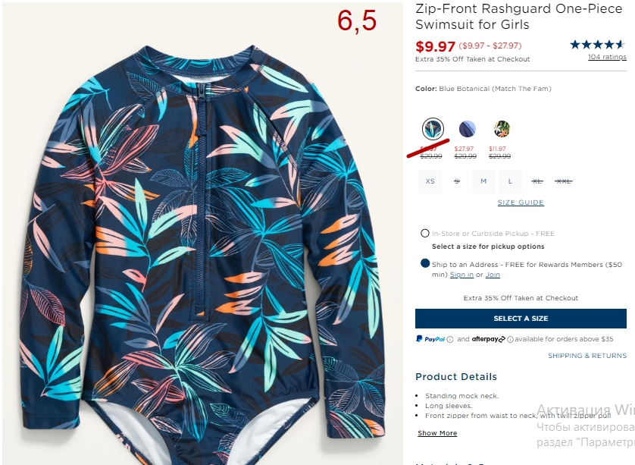Image resolution: width=635 pixels, height=465 pixels.
Task: Select size XS
Action: [x=430, y=181]
